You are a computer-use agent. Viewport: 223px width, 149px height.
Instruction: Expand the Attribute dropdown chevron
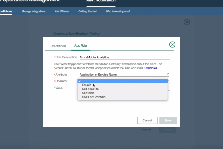coord(168,74)
